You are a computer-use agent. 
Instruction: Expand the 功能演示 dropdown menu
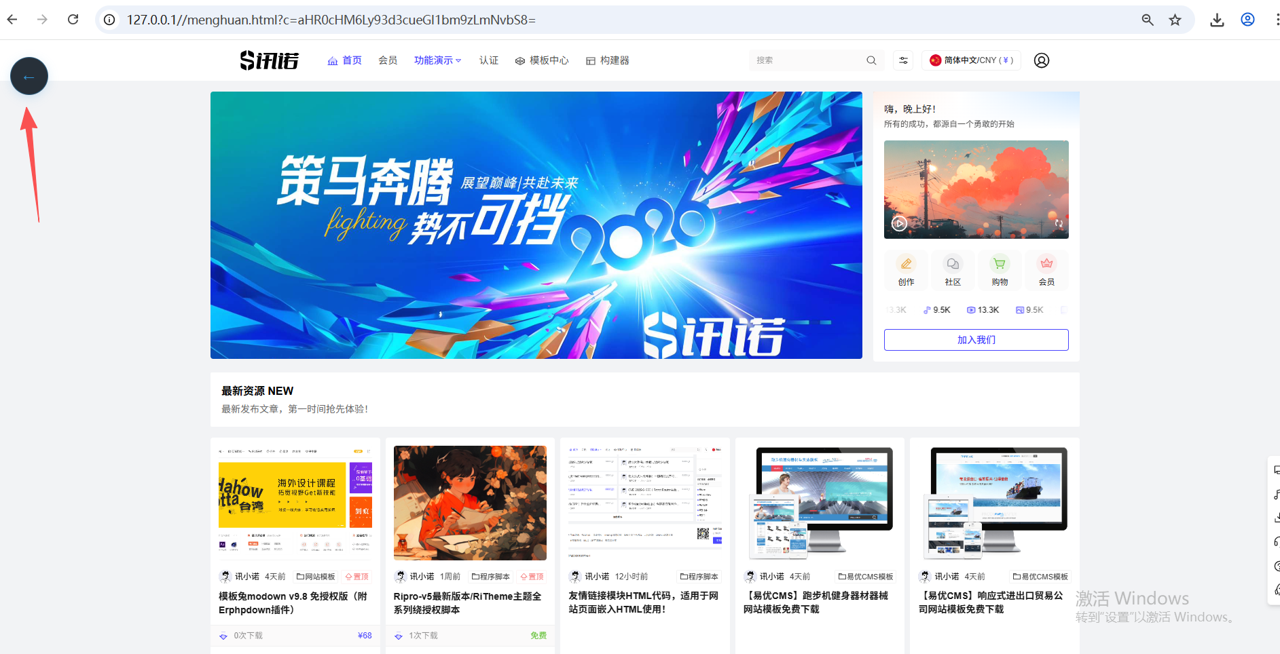pyautogui.click(x=437, y=60)
